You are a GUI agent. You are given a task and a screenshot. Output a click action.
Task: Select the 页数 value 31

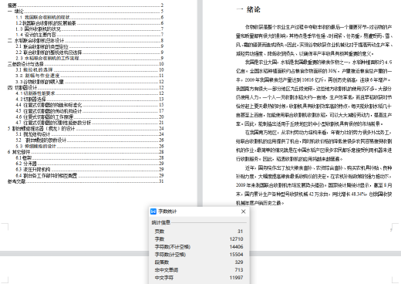pyautogui.click(x=240, y=232)
